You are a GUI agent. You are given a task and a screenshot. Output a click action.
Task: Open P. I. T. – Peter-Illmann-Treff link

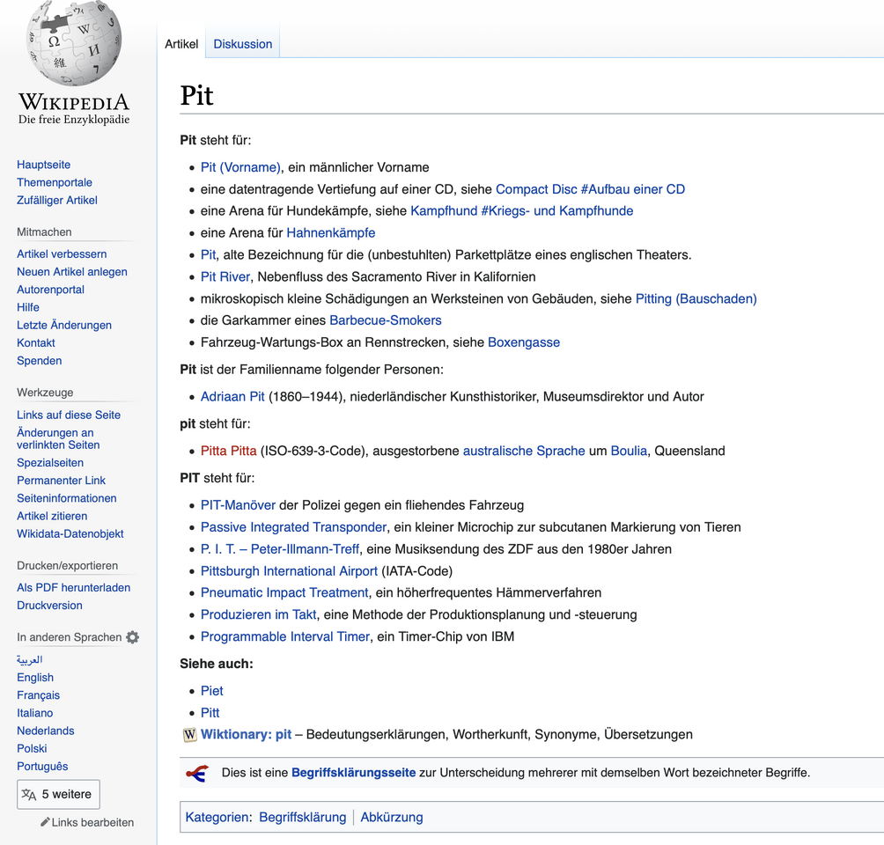click(x=280, y=549)
